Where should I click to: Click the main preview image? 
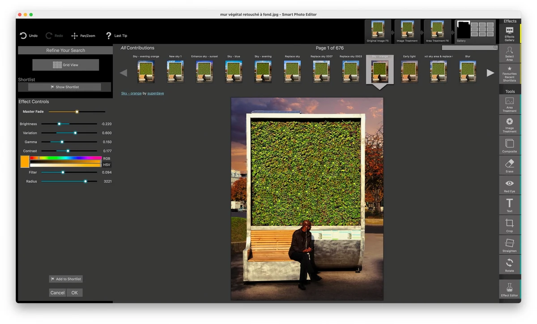coord(307,199)
